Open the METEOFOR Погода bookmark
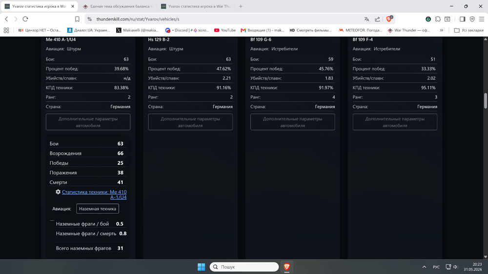The width and height of the screenshot is (488, 274). click(361, 30)
